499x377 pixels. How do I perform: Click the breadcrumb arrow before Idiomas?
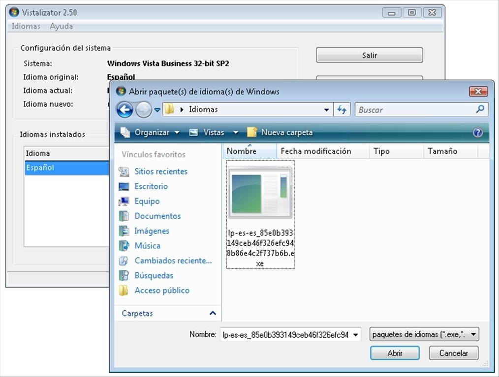[182, 110]
